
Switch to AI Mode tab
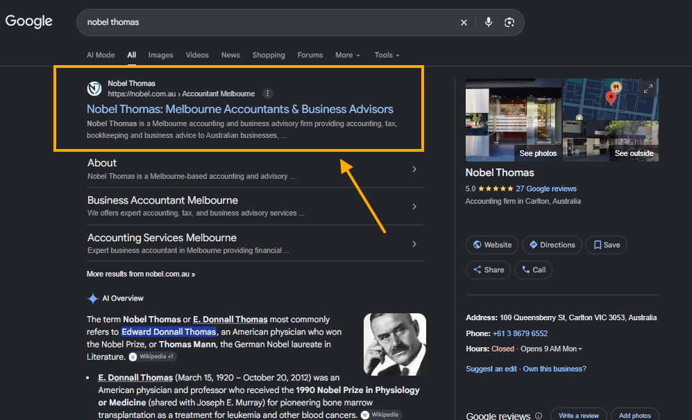(101, 55)
